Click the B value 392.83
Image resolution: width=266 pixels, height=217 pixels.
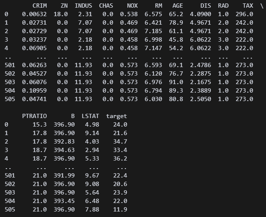click(64, 141)
